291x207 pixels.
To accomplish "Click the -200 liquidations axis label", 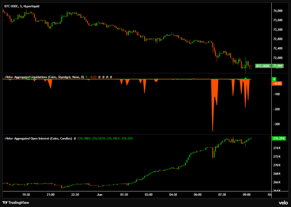I will [277, 109].
